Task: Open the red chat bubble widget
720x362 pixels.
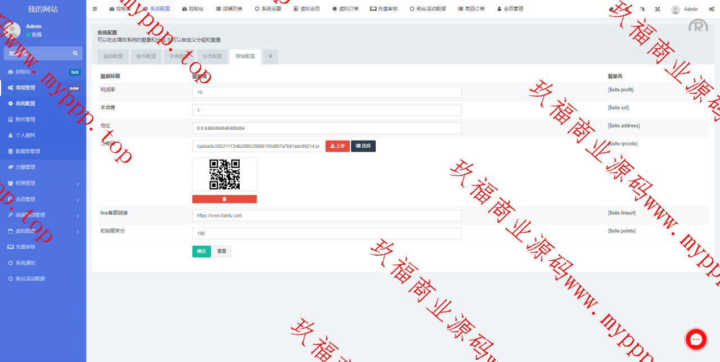Action: pyautogui.click(x=696, y=339)
